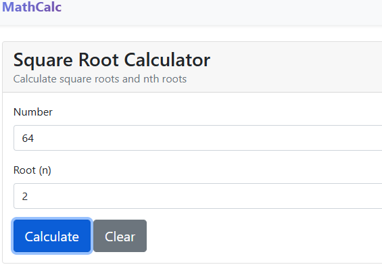Image resolution: width=382 pixels, height=271 pixels.
Task: Click "nth roots" in the subtitle
Action: click(x=165, y=79)
